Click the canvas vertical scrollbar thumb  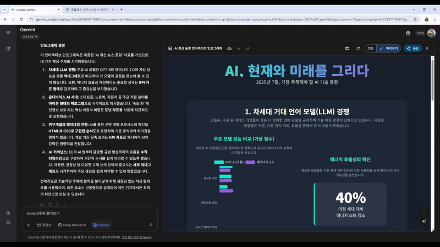click(x=432, y=80)
